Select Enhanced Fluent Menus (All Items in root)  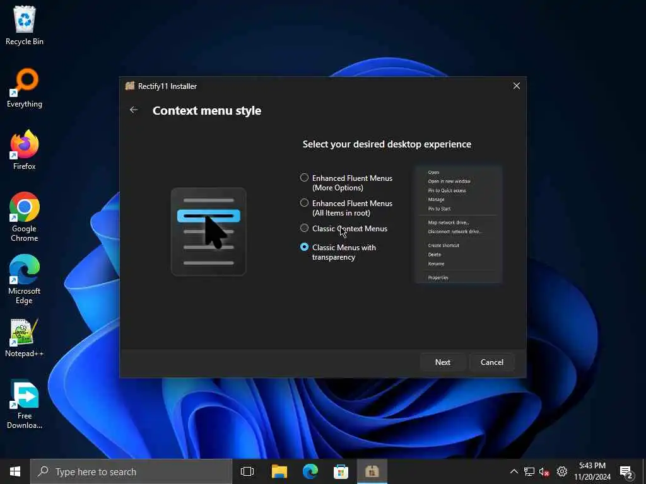pyautogui.click(x=305, y=203)
